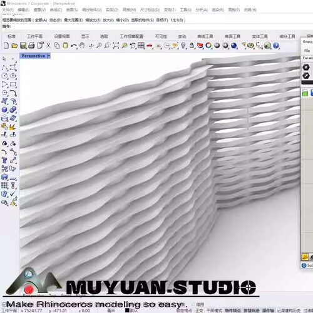Toggle 平面模式 planar mode in status bar
This screenshot has width=313, height=313.
point(214,310)
